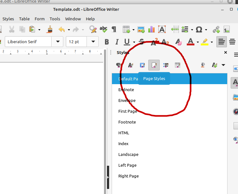Show Frame Styles in Styles panel
The image size is (238, 194).
coord(142,65)
